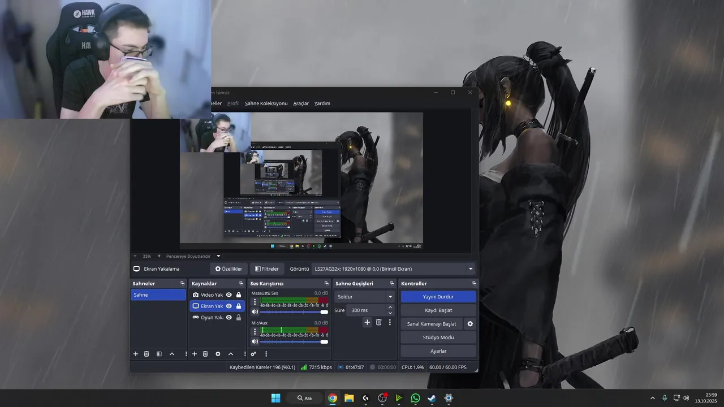Screen dimensions: 724x407
Task: Open Ayarlar settings button
Action: coord(438,351)
